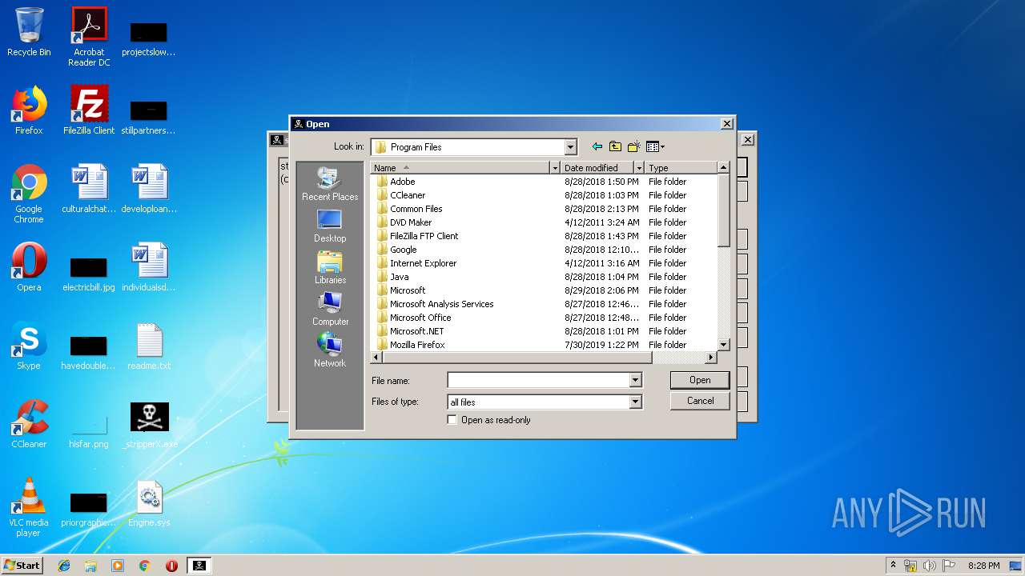The image size is (1025, 576).
Task: Show hidden tray icons arrow
Action: pos(894,565)
